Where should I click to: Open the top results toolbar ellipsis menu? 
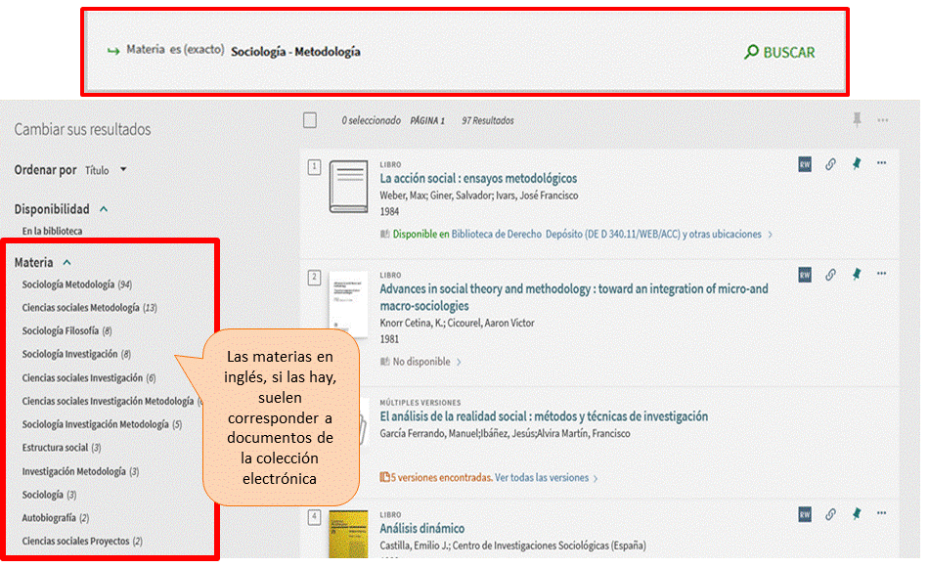[x=883, y=120]
